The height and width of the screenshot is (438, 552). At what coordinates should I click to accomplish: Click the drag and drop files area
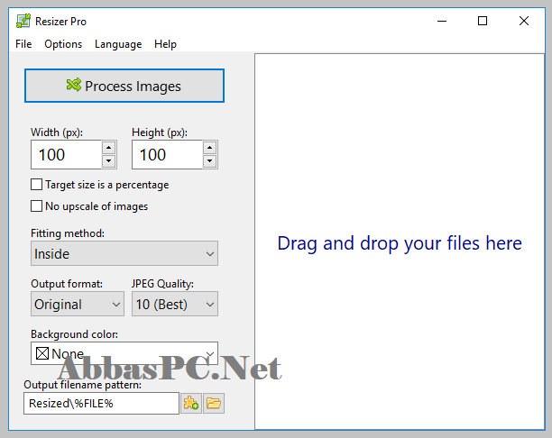pos(400,242)
